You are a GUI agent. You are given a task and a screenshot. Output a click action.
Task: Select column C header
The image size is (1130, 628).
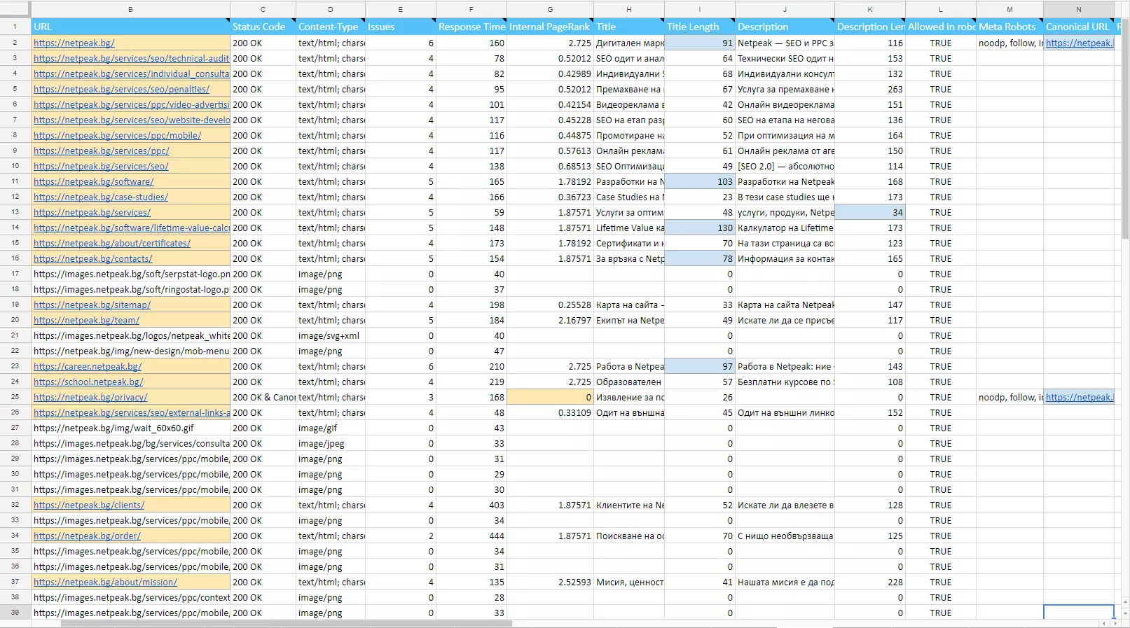263,9
